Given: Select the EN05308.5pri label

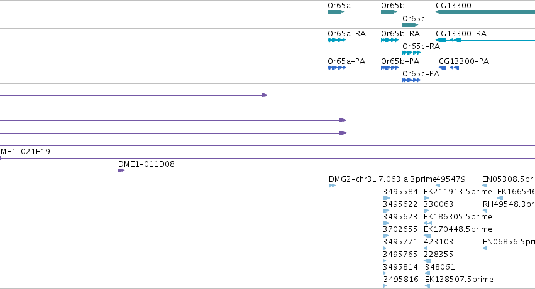Looking at the screenshot, I should click(509, 179).
